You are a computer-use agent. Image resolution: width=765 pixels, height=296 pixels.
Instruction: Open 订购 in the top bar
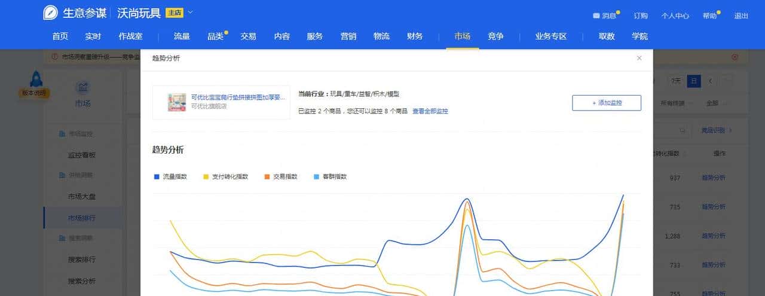(x=640, y=16)
